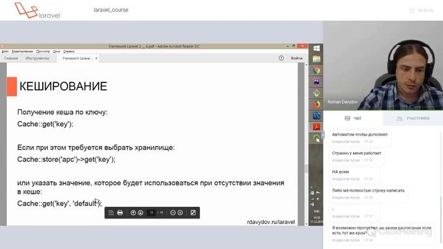Click the taskbar clock

(316, 220)
